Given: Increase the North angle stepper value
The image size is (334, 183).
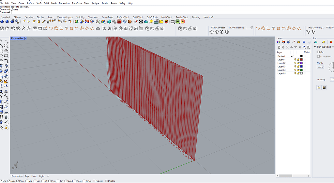Looking at the screenshot, I should click(323, 66).
